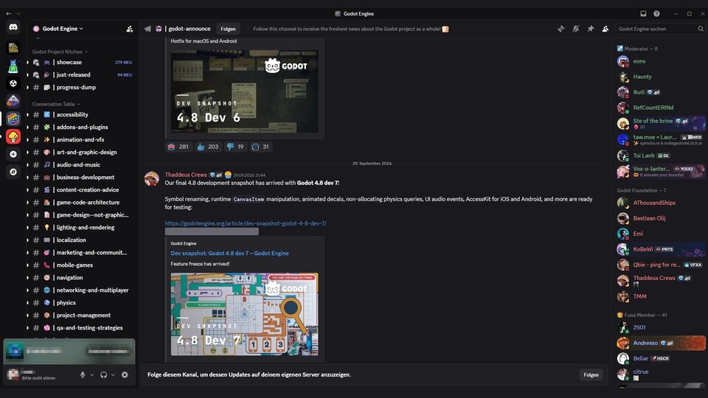Open member AThousandShips profile

coord(660,203)
